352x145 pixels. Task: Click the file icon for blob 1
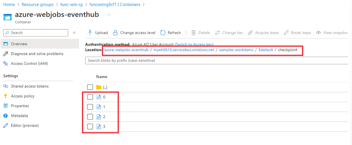click(99, 107)
